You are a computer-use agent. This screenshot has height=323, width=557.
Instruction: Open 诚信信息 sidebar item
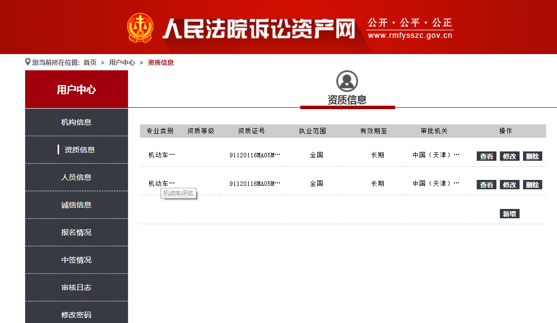click(x=76, y=205)
